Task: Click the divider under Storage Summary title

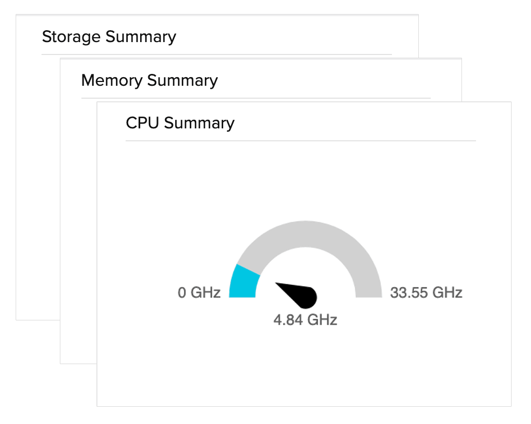Action: [216, 54]
